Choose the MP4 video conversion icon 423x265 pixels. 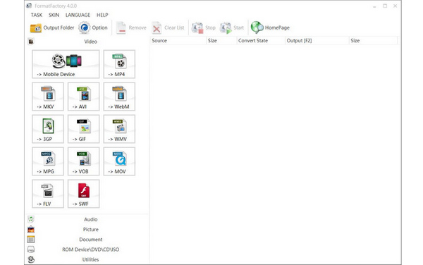click(119, 64)
